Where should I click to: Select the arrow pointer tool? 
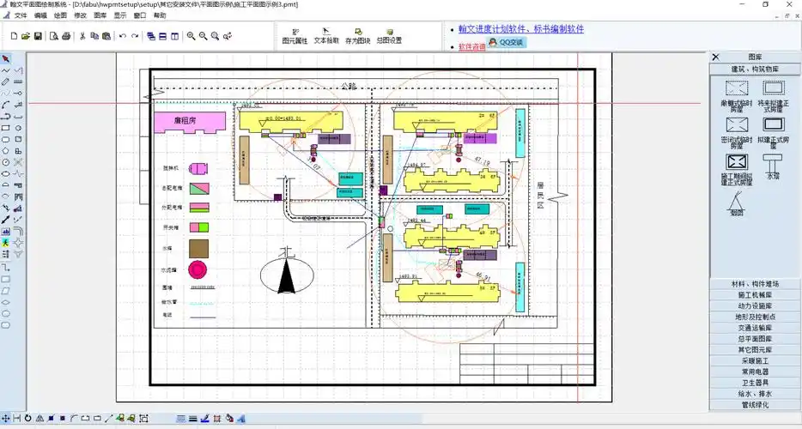tap(6, 58)
